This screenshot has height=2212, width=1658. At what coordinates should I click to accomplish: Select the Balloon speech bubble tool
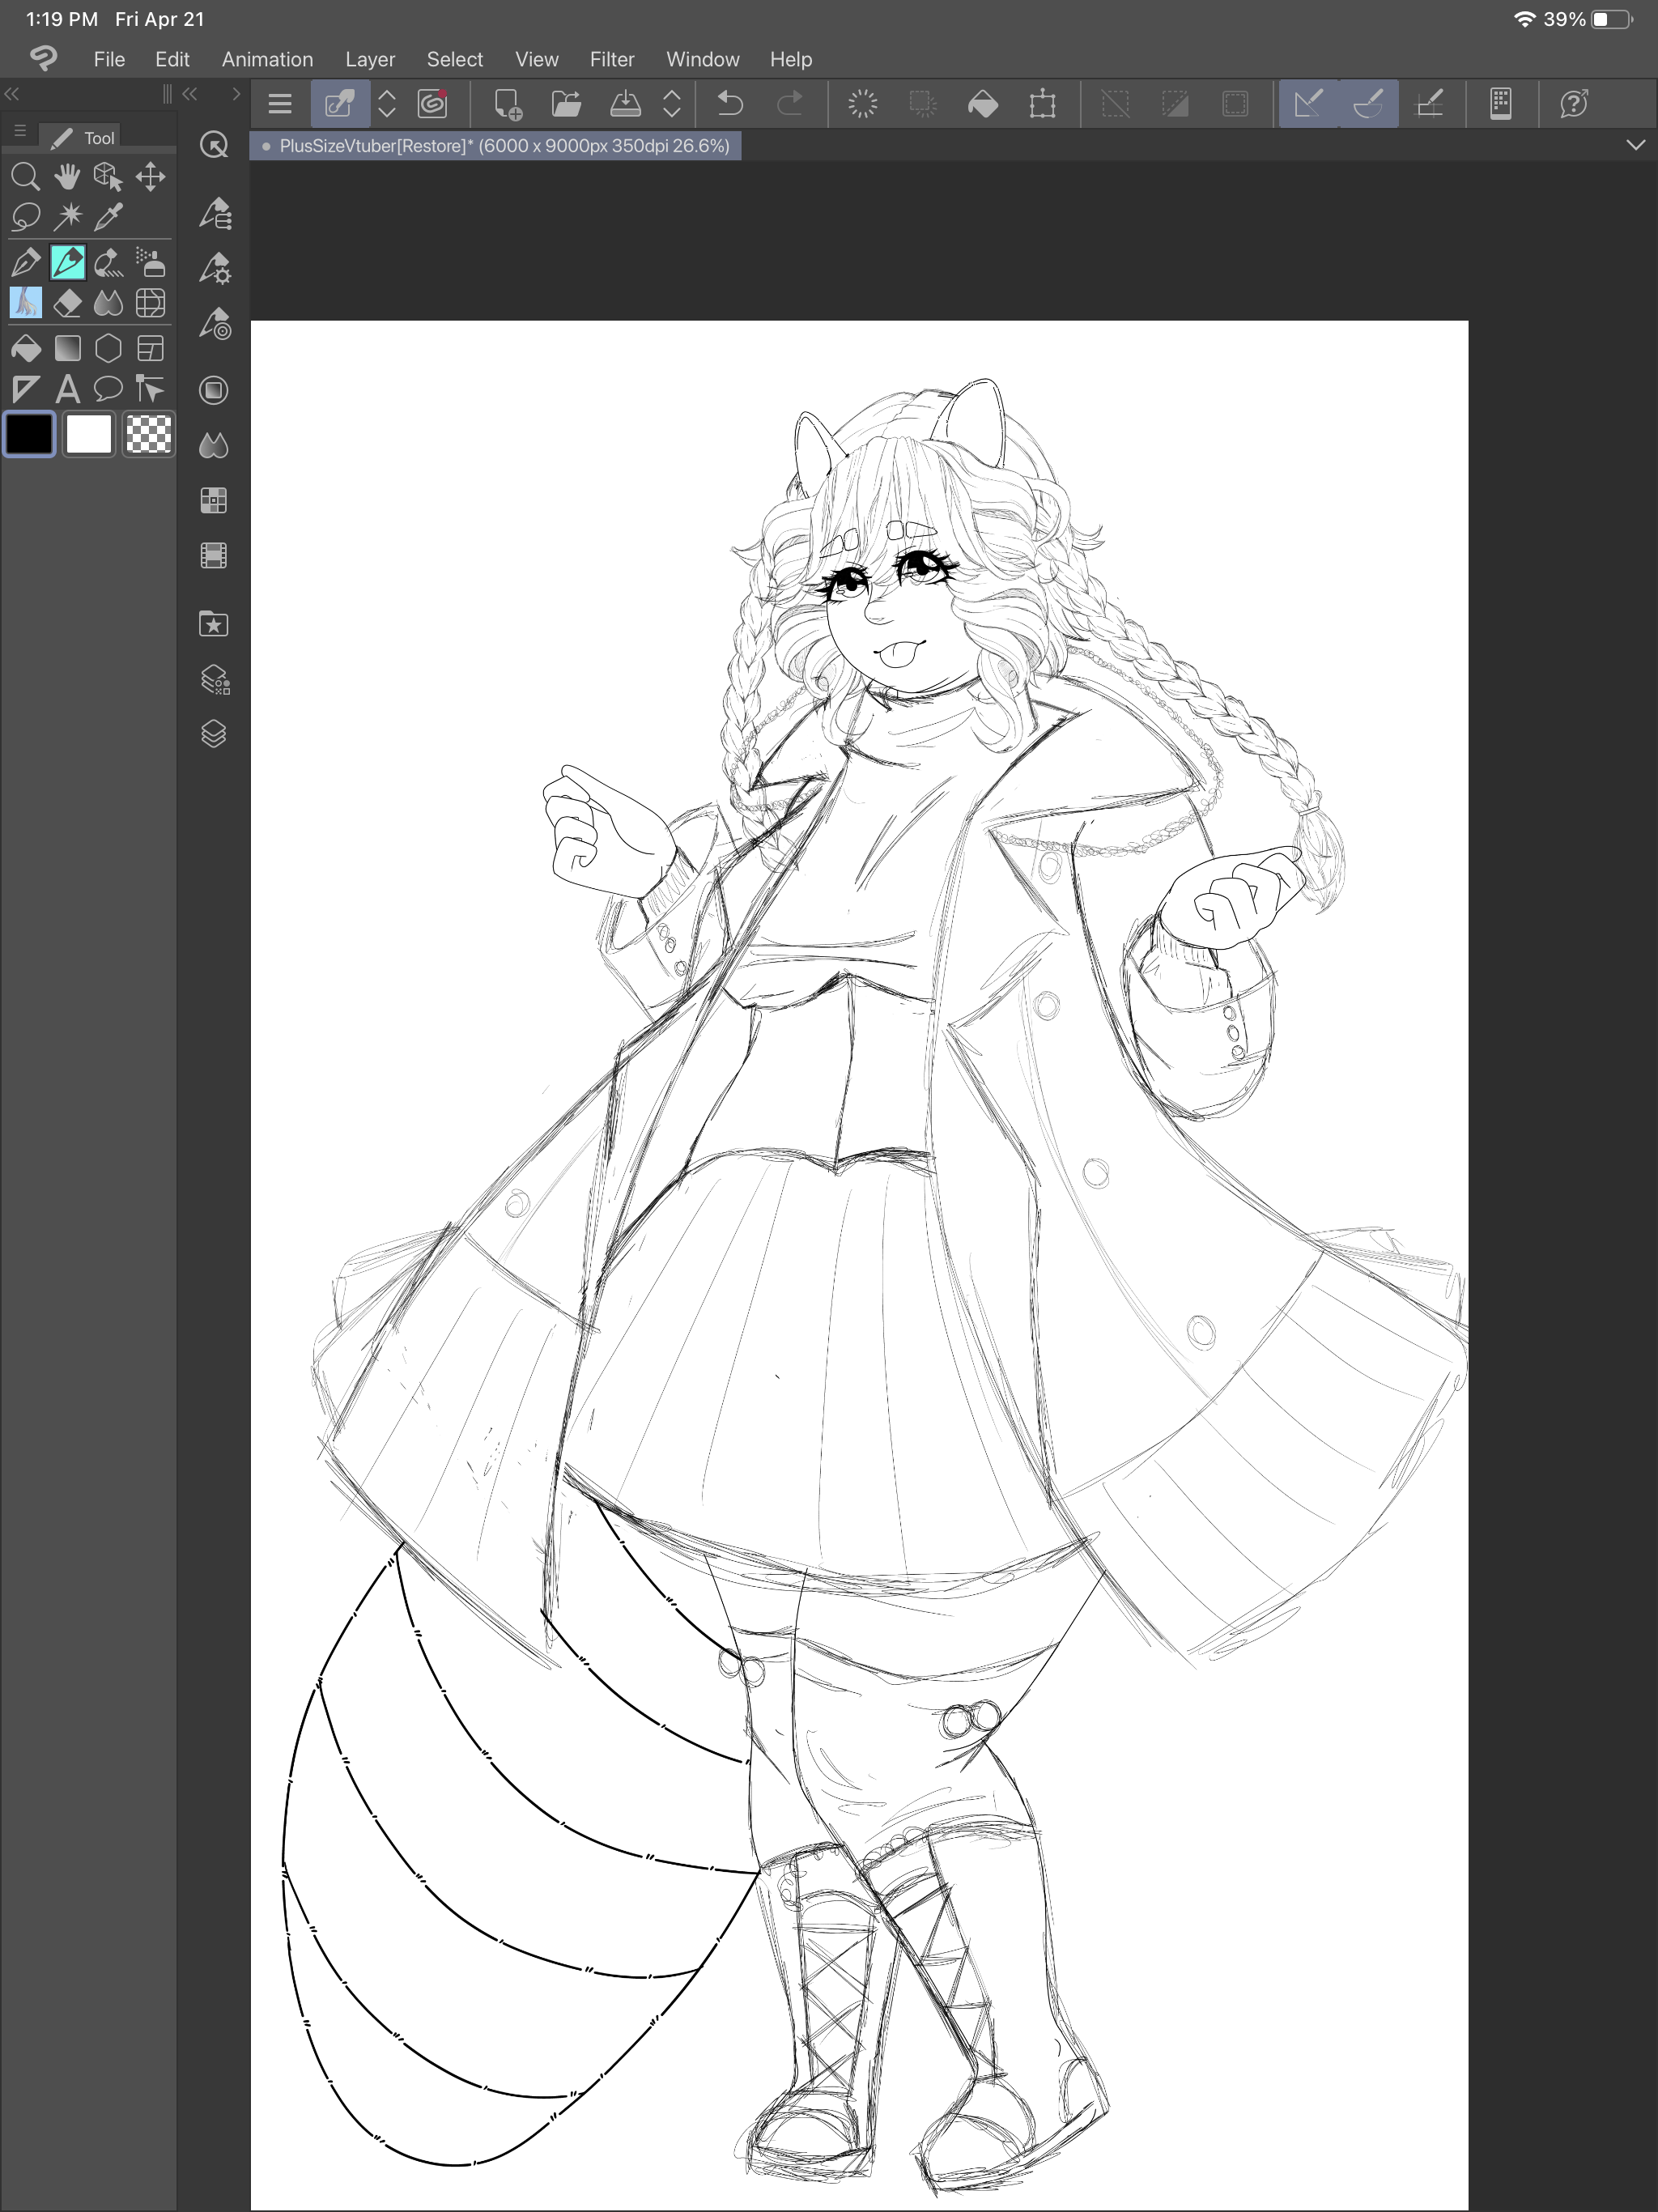pyautogui.click(x=108, y=389)
